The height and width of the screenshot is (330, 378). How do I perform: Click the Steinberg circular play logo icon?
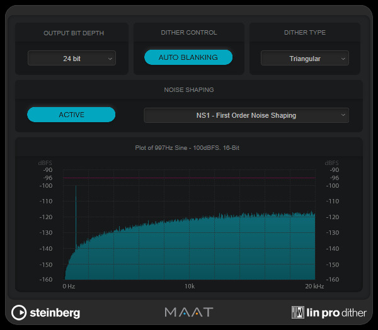pyautogui.click(x=20, y=312)
